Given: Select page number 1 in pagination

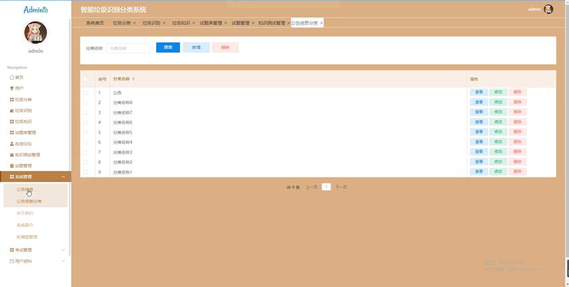Looking at the screenshot, I should click(326, 187).
